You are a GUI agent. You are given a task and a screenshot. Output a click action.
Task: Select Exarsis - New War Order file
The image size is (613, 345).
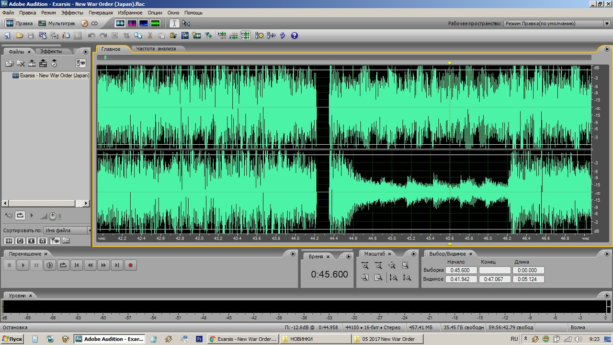[x=51, y=75]
